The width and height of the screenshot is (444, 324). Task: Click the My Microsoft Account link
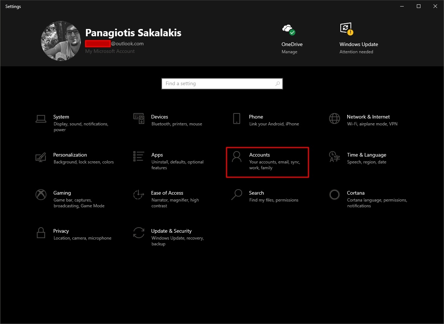110,51
